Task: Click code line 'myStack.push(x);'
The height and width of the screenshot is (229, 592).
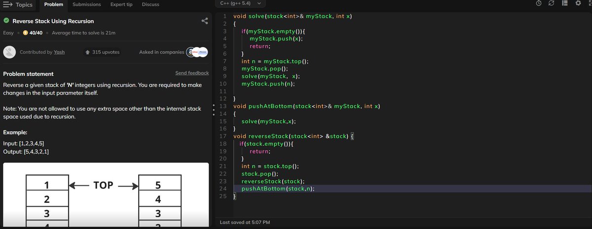Action: 276,38
